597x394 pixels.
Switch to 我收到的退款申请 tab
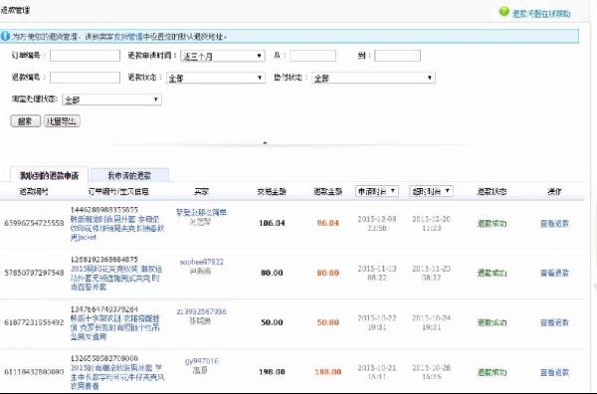click(x=49, y=175)
